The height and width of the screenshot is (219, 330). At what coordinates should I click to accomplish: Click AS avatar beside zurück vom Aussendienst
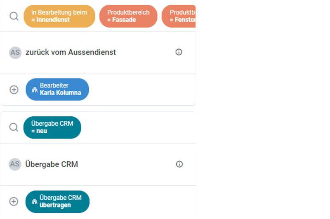15,52
